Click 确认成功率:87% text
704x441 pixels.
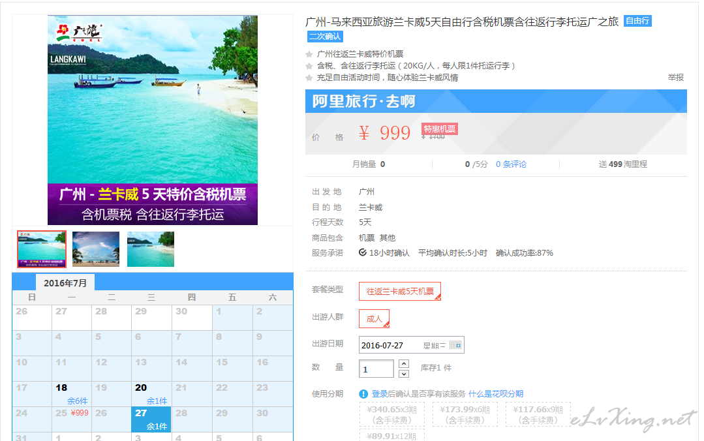[525, 253]
